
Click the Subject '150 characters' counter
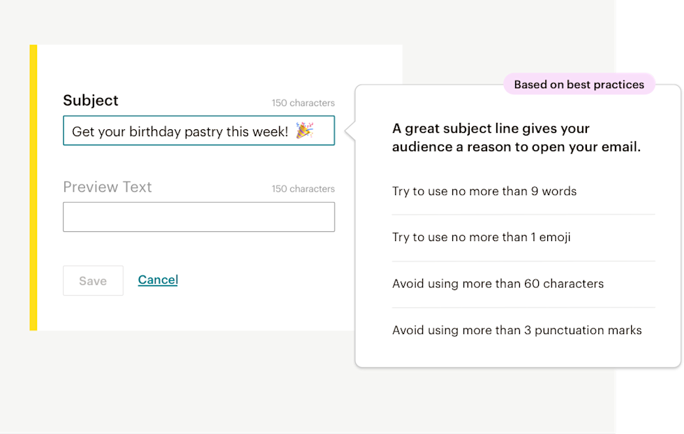point(303,103)
